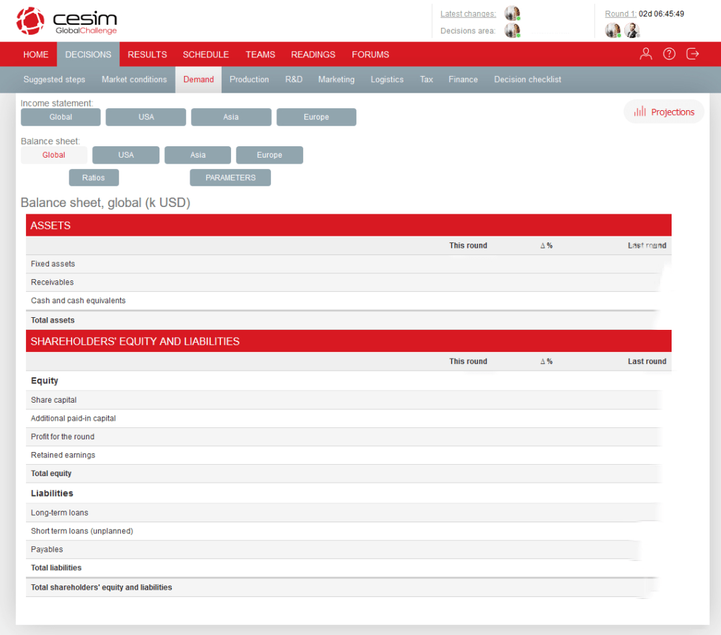Click the second team member avatar under Round 1

pos(632,30)
